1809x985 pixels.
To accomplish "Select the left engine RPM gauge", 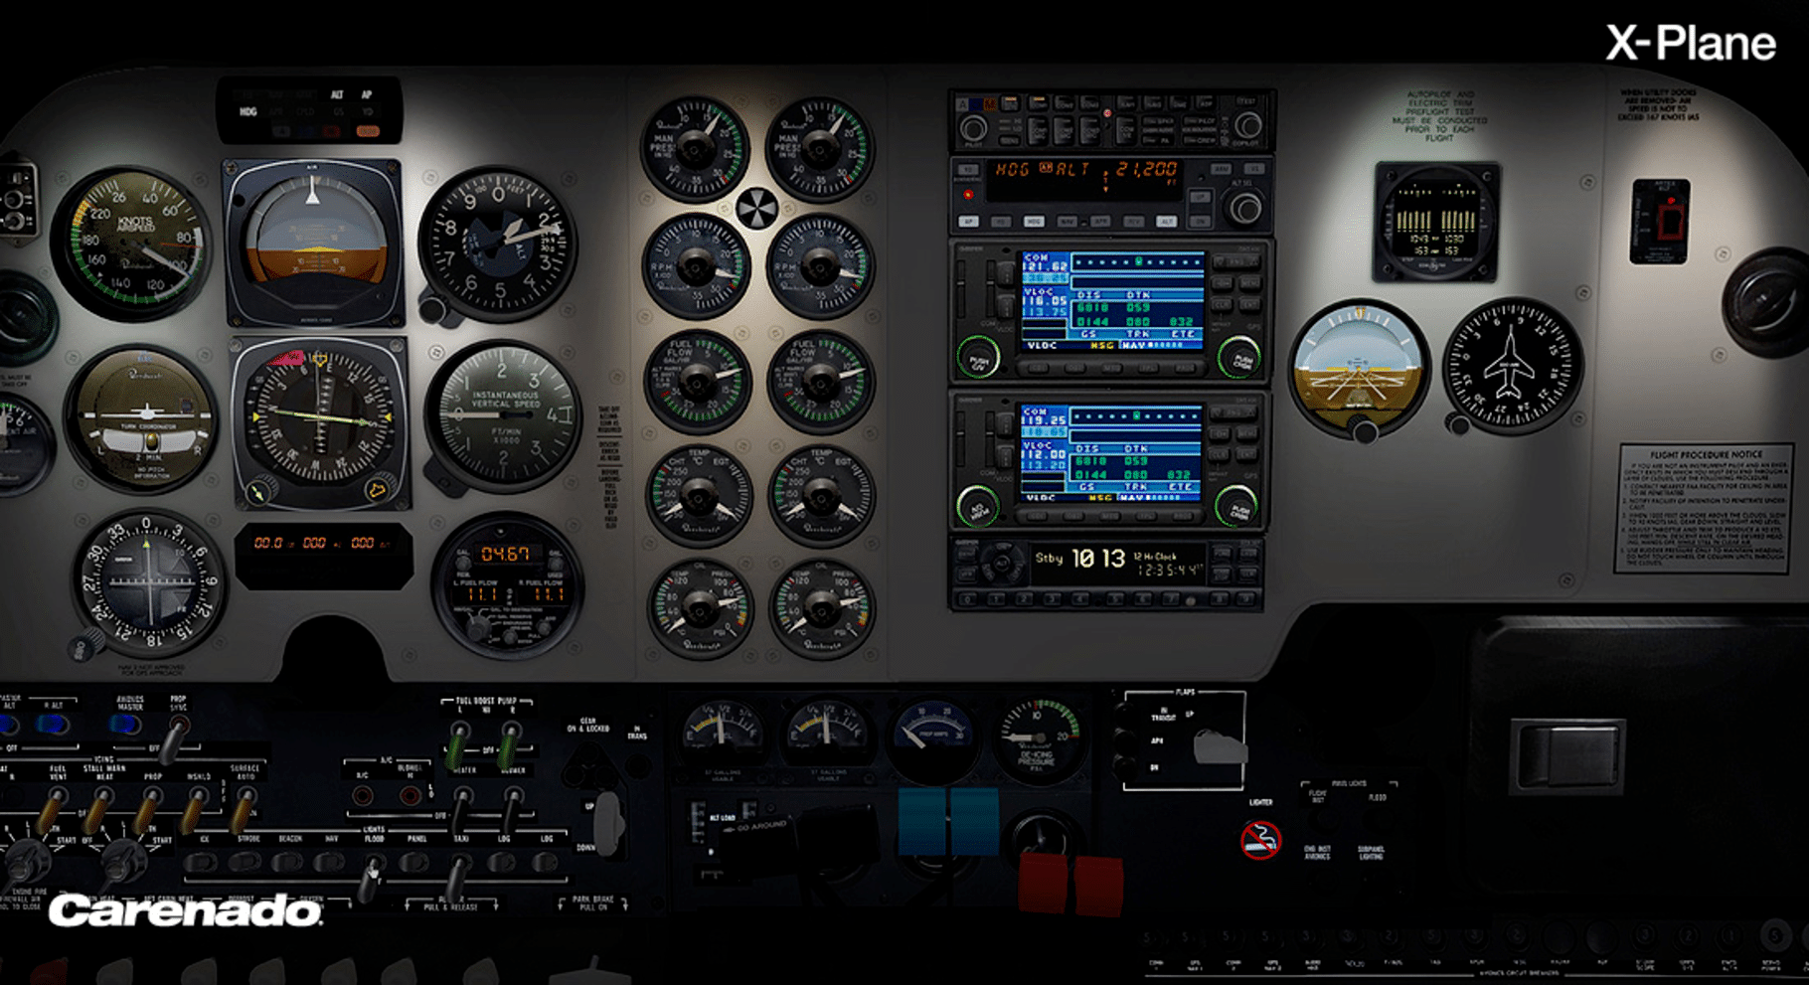I will [696, 266].
